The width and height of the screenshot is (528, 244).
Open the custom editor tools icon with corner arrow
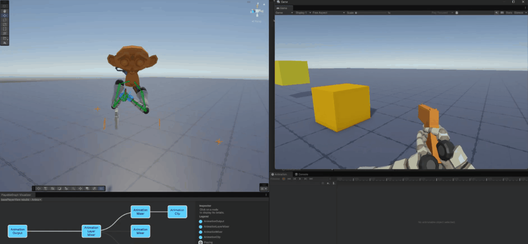click(4, 38)
